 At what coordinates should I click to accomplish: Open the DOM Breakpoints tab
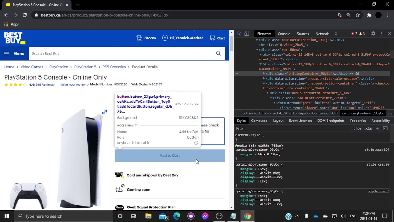pyautogui.click(x=331, y=121)
